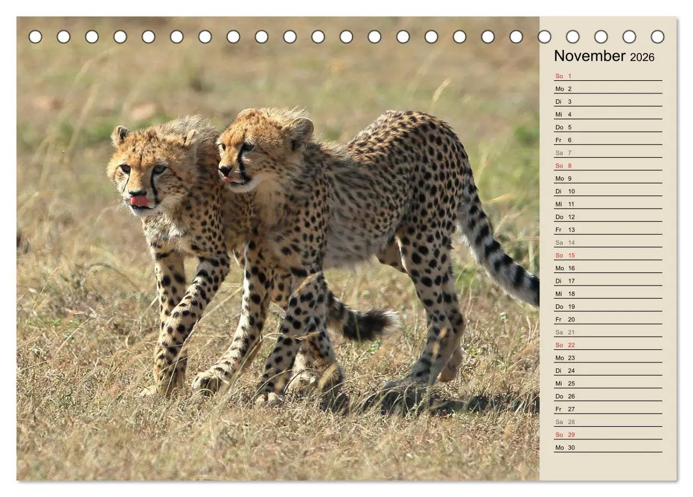Select the 'Do 26' date row
The width and height of the screenshot is (693, 497).
point(608,396)
